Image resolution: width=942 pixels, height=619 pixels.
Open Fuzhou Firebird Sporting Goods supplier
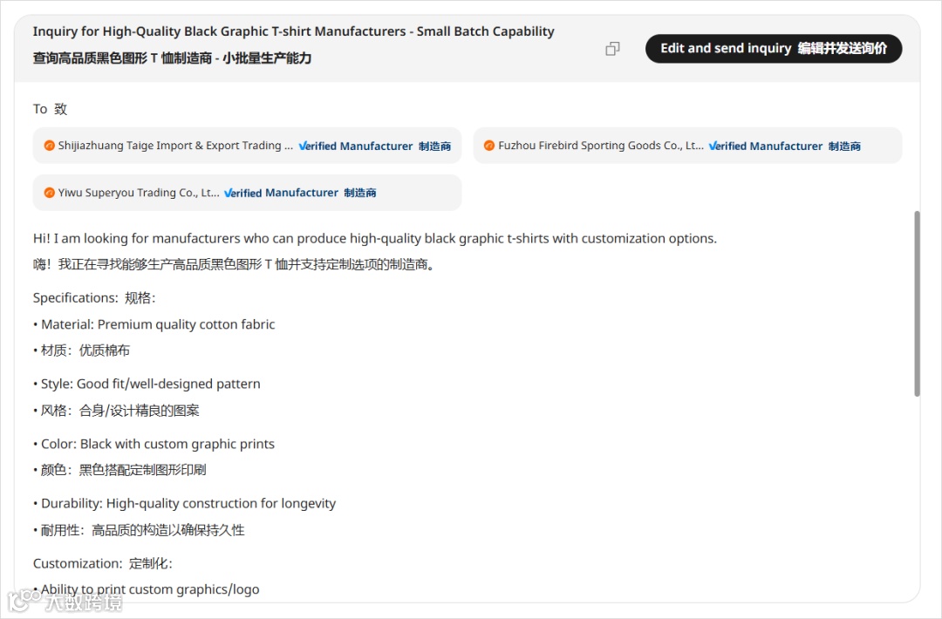[600, 146]
